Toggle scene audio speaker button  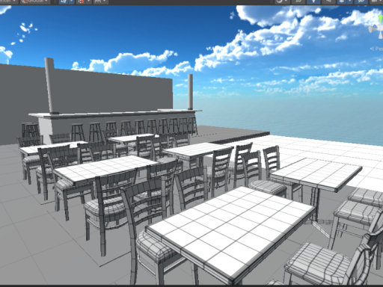(328, 1)
